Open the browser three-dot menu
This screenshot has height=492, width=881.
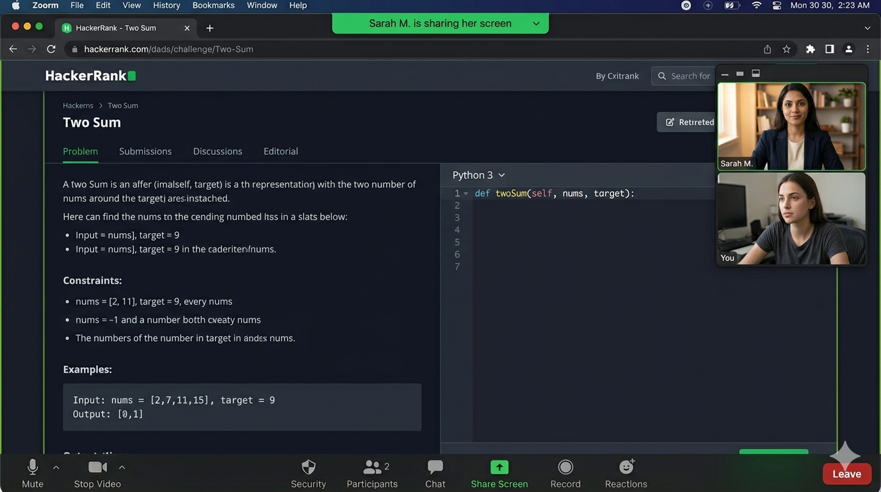[868, 49]
